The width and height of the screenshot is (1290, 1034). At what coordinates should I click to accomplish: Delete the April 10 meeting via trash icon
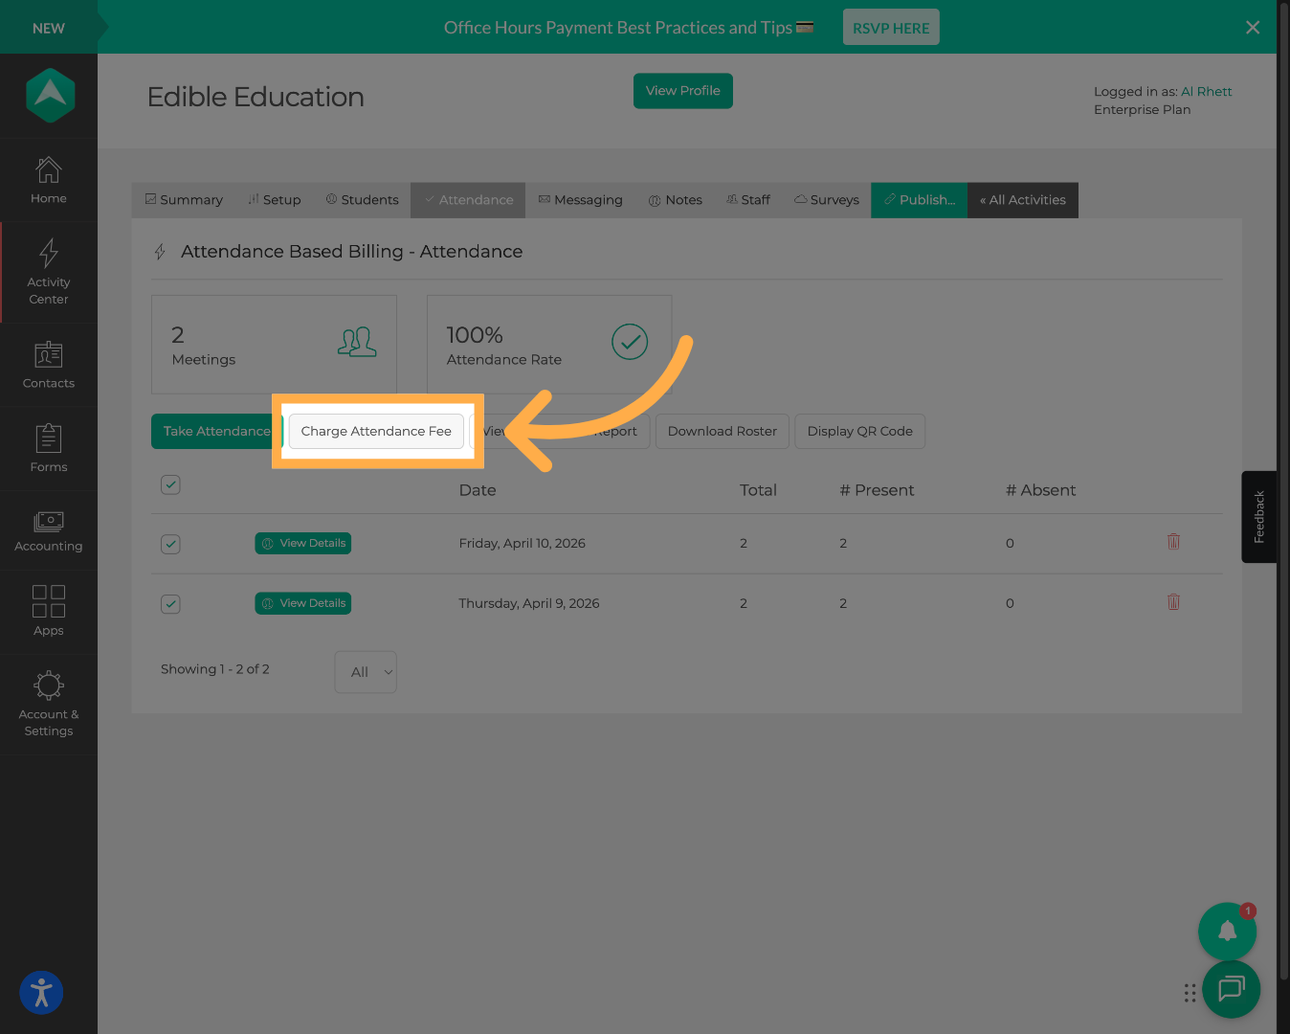pos(1173,542)
